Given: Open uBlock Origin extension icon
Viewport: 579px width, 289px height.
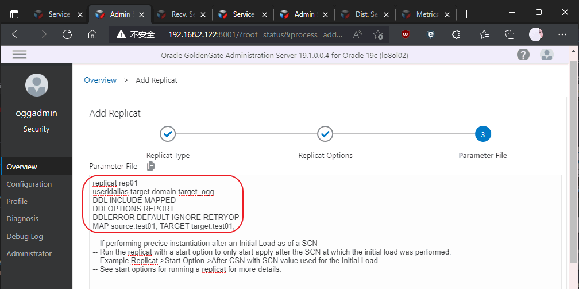Looking at the screenshot, I should point(406,34).
